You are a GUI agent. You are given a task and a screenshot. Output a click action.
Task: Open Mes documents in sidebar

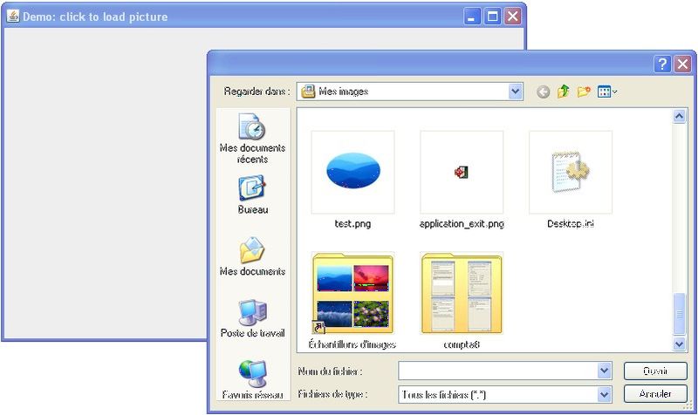click(x=252, y=257)
